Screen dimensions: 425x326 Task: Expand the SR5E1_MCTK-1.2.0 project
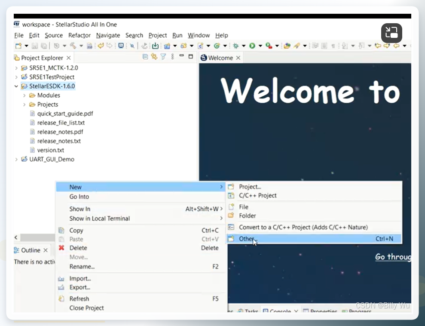tap(16, 68)
